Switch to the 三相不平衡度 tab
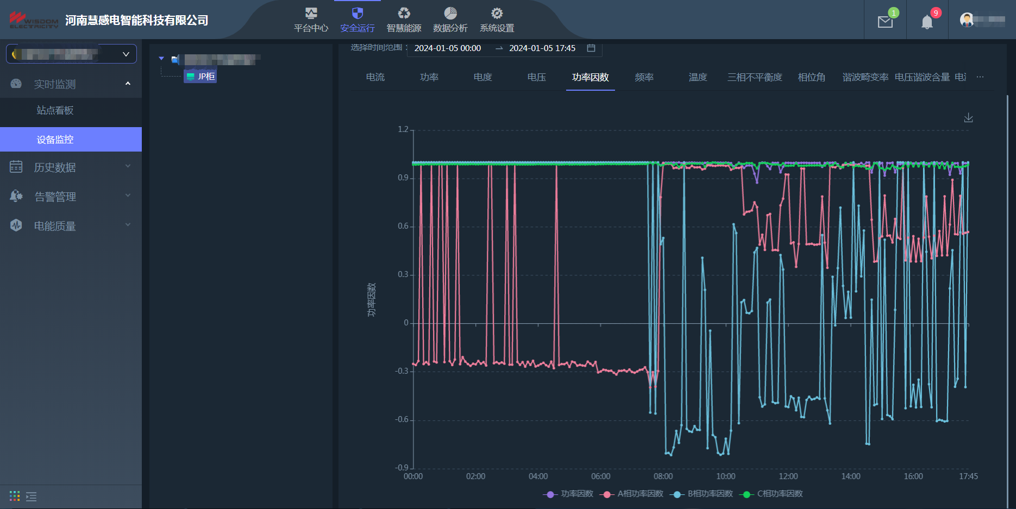1016x509 pixels. pyautogui.click(x=755, y=77)
